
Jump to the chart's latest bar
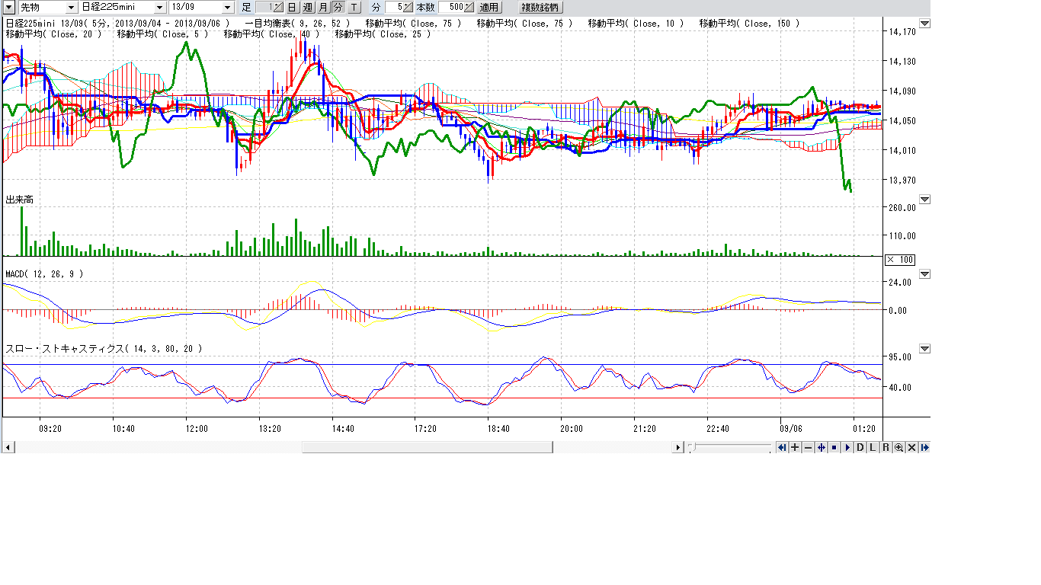coord(924,447)
